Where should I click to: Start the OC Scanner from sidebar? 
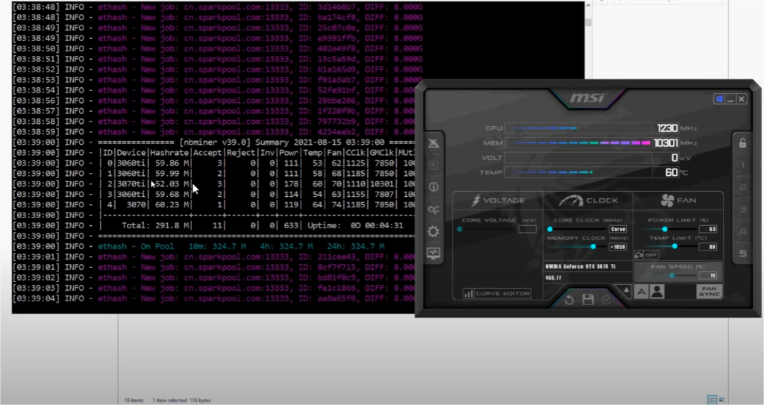click(433, 210)
